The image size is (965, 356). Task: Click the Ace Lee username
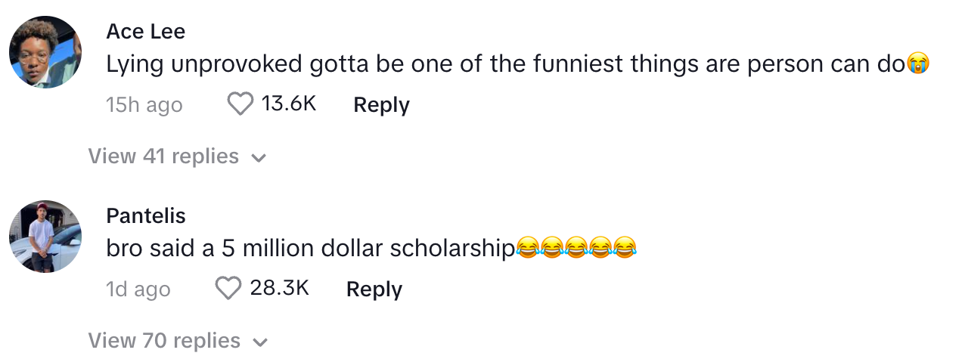click(146, 32)
